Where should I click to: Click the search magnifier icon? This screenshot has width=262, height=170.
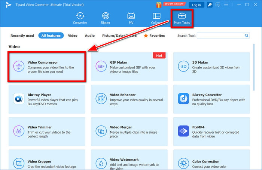[x=246, y=36]
